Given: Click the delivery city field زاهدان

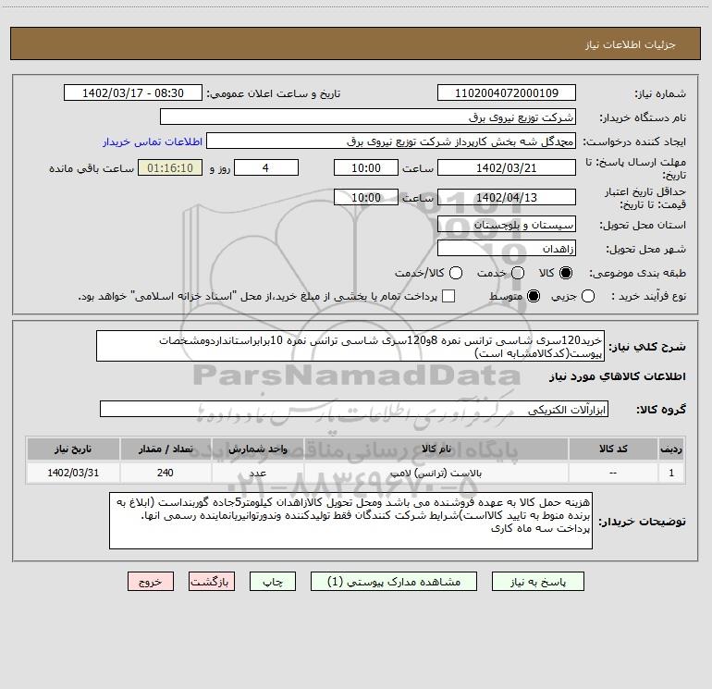Looking at the screenshot, I should pyautogui.click(x=507, y=249).
